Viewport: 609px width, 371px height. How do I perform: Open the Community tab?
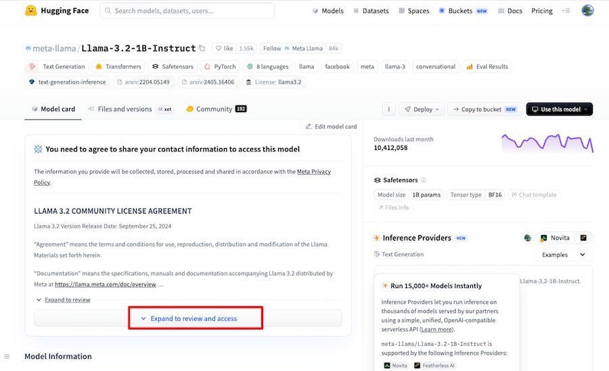pyautogui.click(x=217, y=109)
